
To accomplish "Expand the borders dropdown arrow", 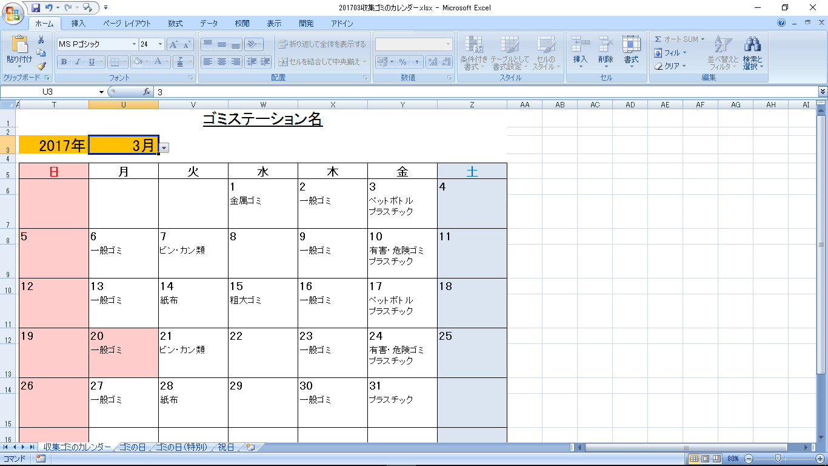I will pos(124,62).
